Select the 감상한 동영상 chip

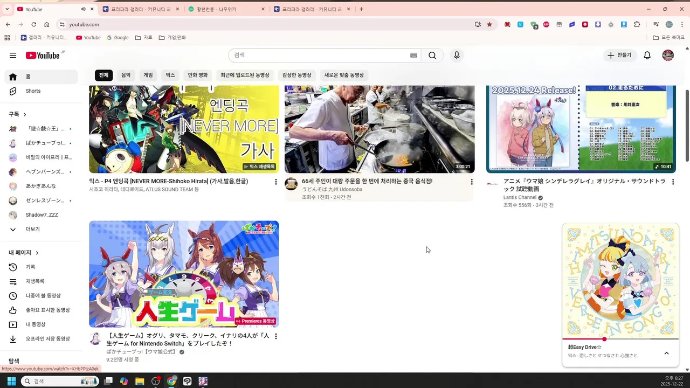[x=296, y=75]
